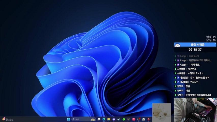
Task: Click the paw icon on roulette banner
Action: pyautogui.click(x=178, y=45)
